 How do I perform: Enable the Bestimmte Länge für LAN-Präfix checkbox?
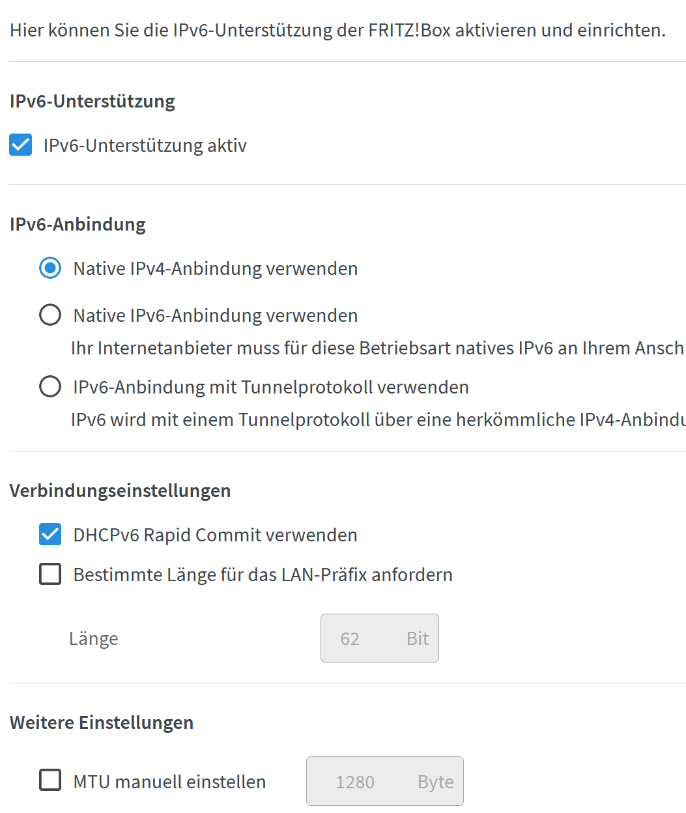coord(50,575)
